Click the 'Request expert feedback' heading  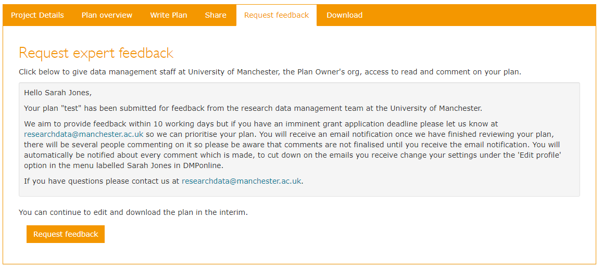click(96, 53)
